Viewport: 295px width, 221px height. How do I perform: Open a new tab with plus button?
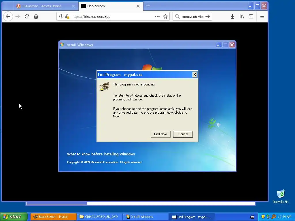148,6
